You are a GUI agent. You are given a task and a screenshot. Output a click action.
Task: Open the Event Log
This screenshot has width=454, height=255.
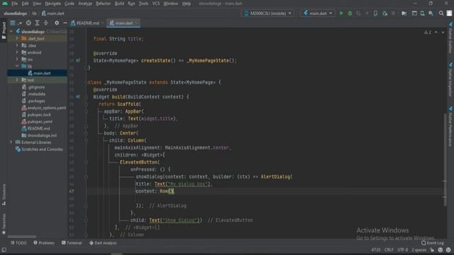pos(433,243)
